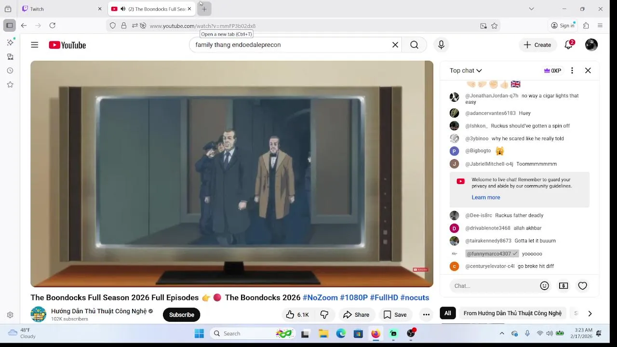Open Hướng Dẫn Thủ Thuật Công Nghệ channel name
Screen dimensions: 617x347
point(99,311)
